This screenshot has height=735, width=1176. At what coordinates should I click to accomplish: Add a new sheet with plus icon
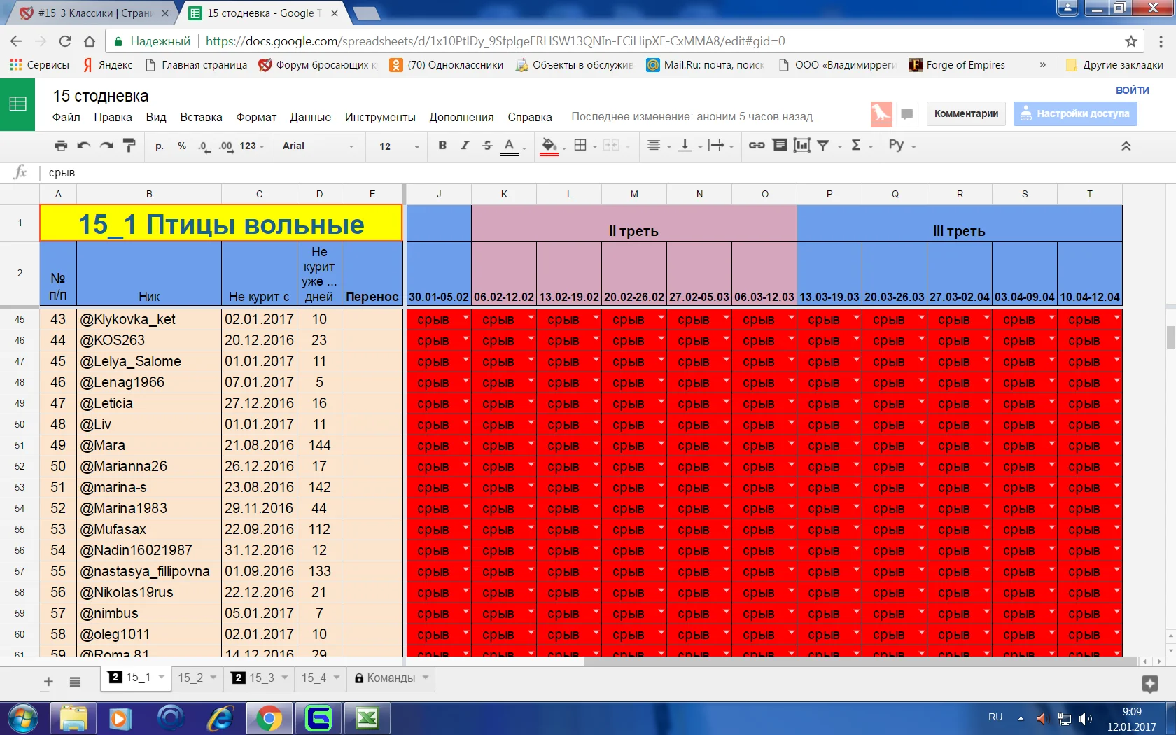click(48, 682)
